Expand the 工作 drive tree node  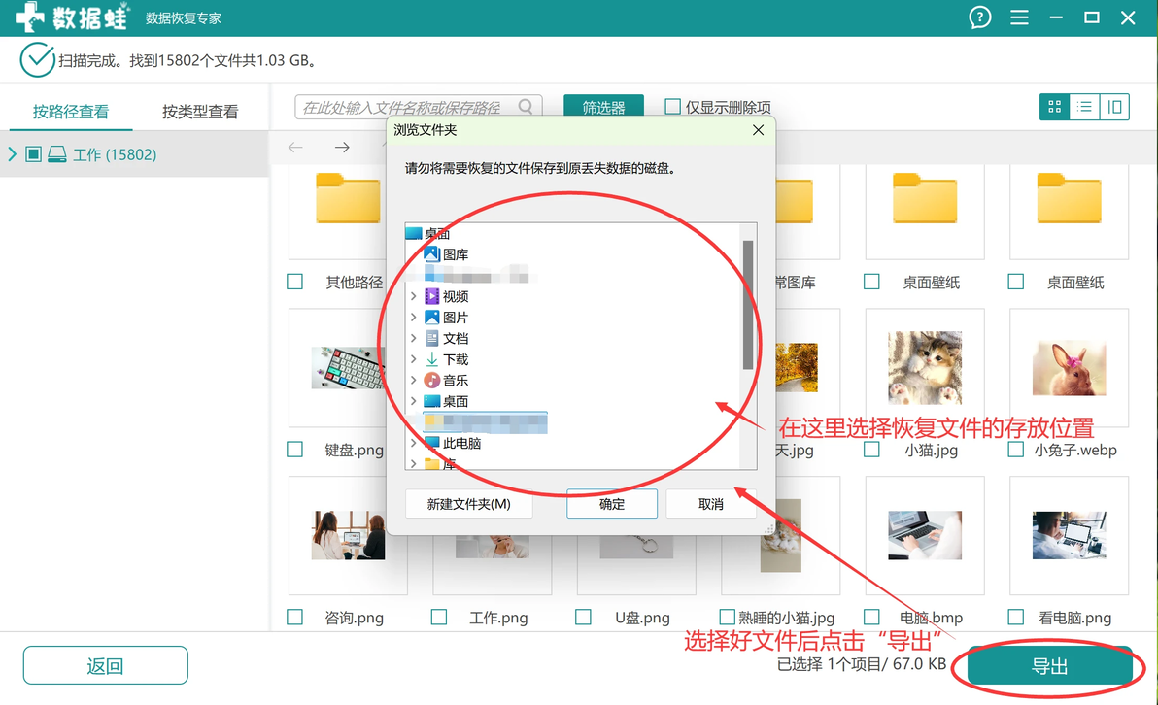click(x=12, y=154)
